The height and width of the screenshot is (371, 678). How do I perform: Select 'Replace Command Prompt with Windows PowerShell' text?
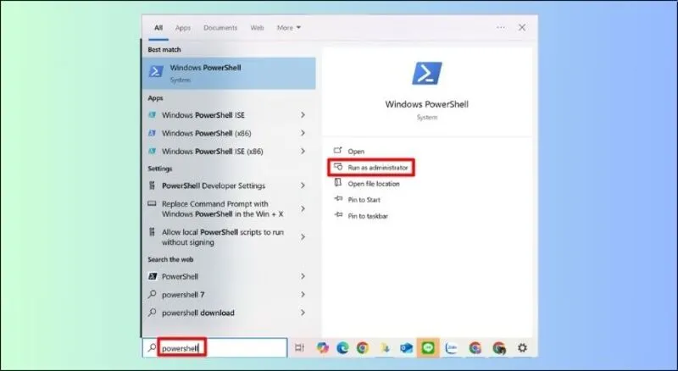(223, 209)
